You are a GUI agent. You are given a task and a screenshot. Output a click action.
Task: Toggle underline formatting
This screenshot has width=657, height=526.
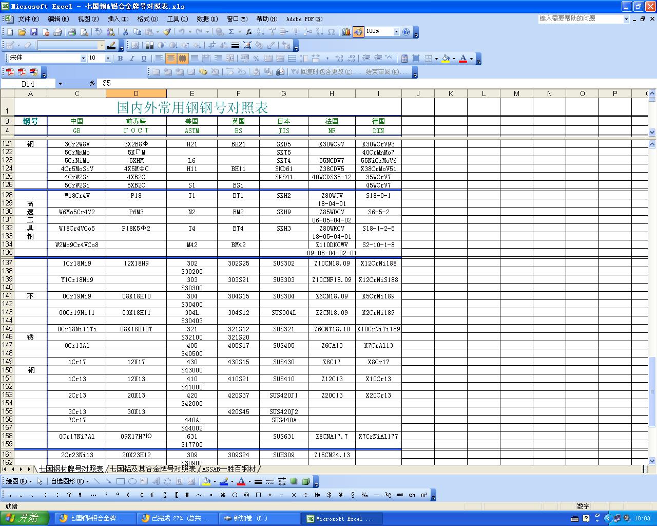click(144, 59)
